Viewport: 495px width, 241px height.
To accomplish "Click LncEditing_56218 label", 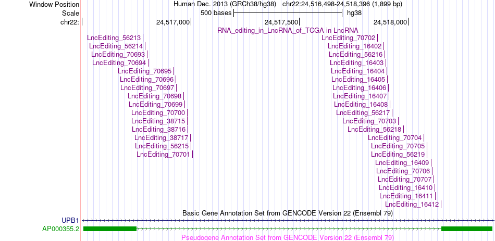I will click(375, 129).
